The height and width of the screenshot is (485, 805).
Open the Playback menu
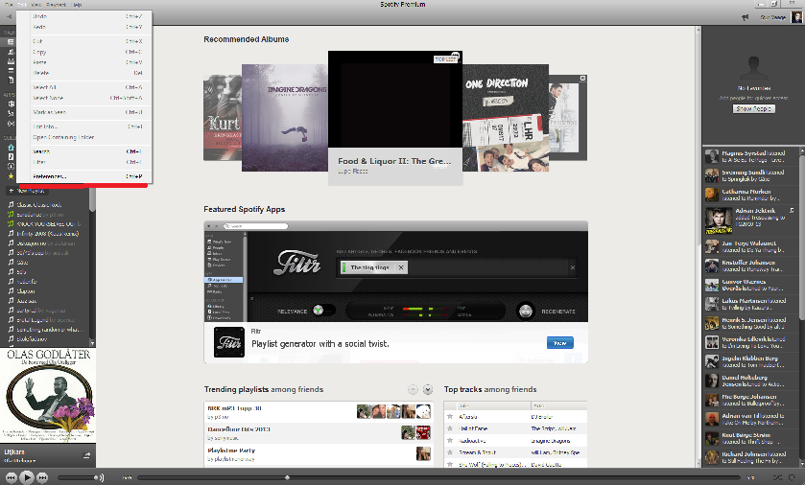click(57, 5)
